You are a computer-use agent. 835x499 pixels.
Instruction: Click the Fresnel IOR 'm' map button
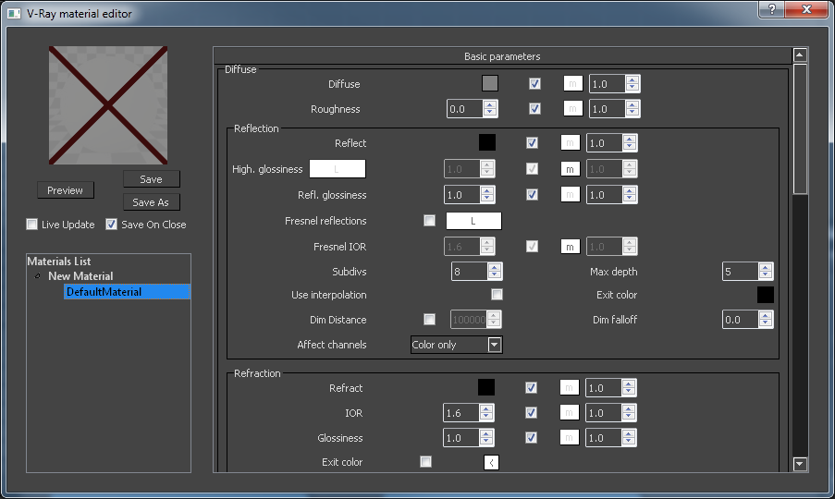coord(570,247)
